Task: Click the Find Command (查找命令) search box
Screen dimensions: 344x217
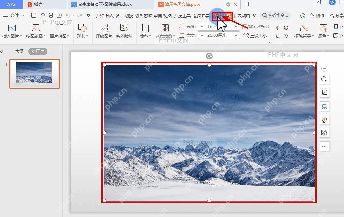Action: coord(275,15)
